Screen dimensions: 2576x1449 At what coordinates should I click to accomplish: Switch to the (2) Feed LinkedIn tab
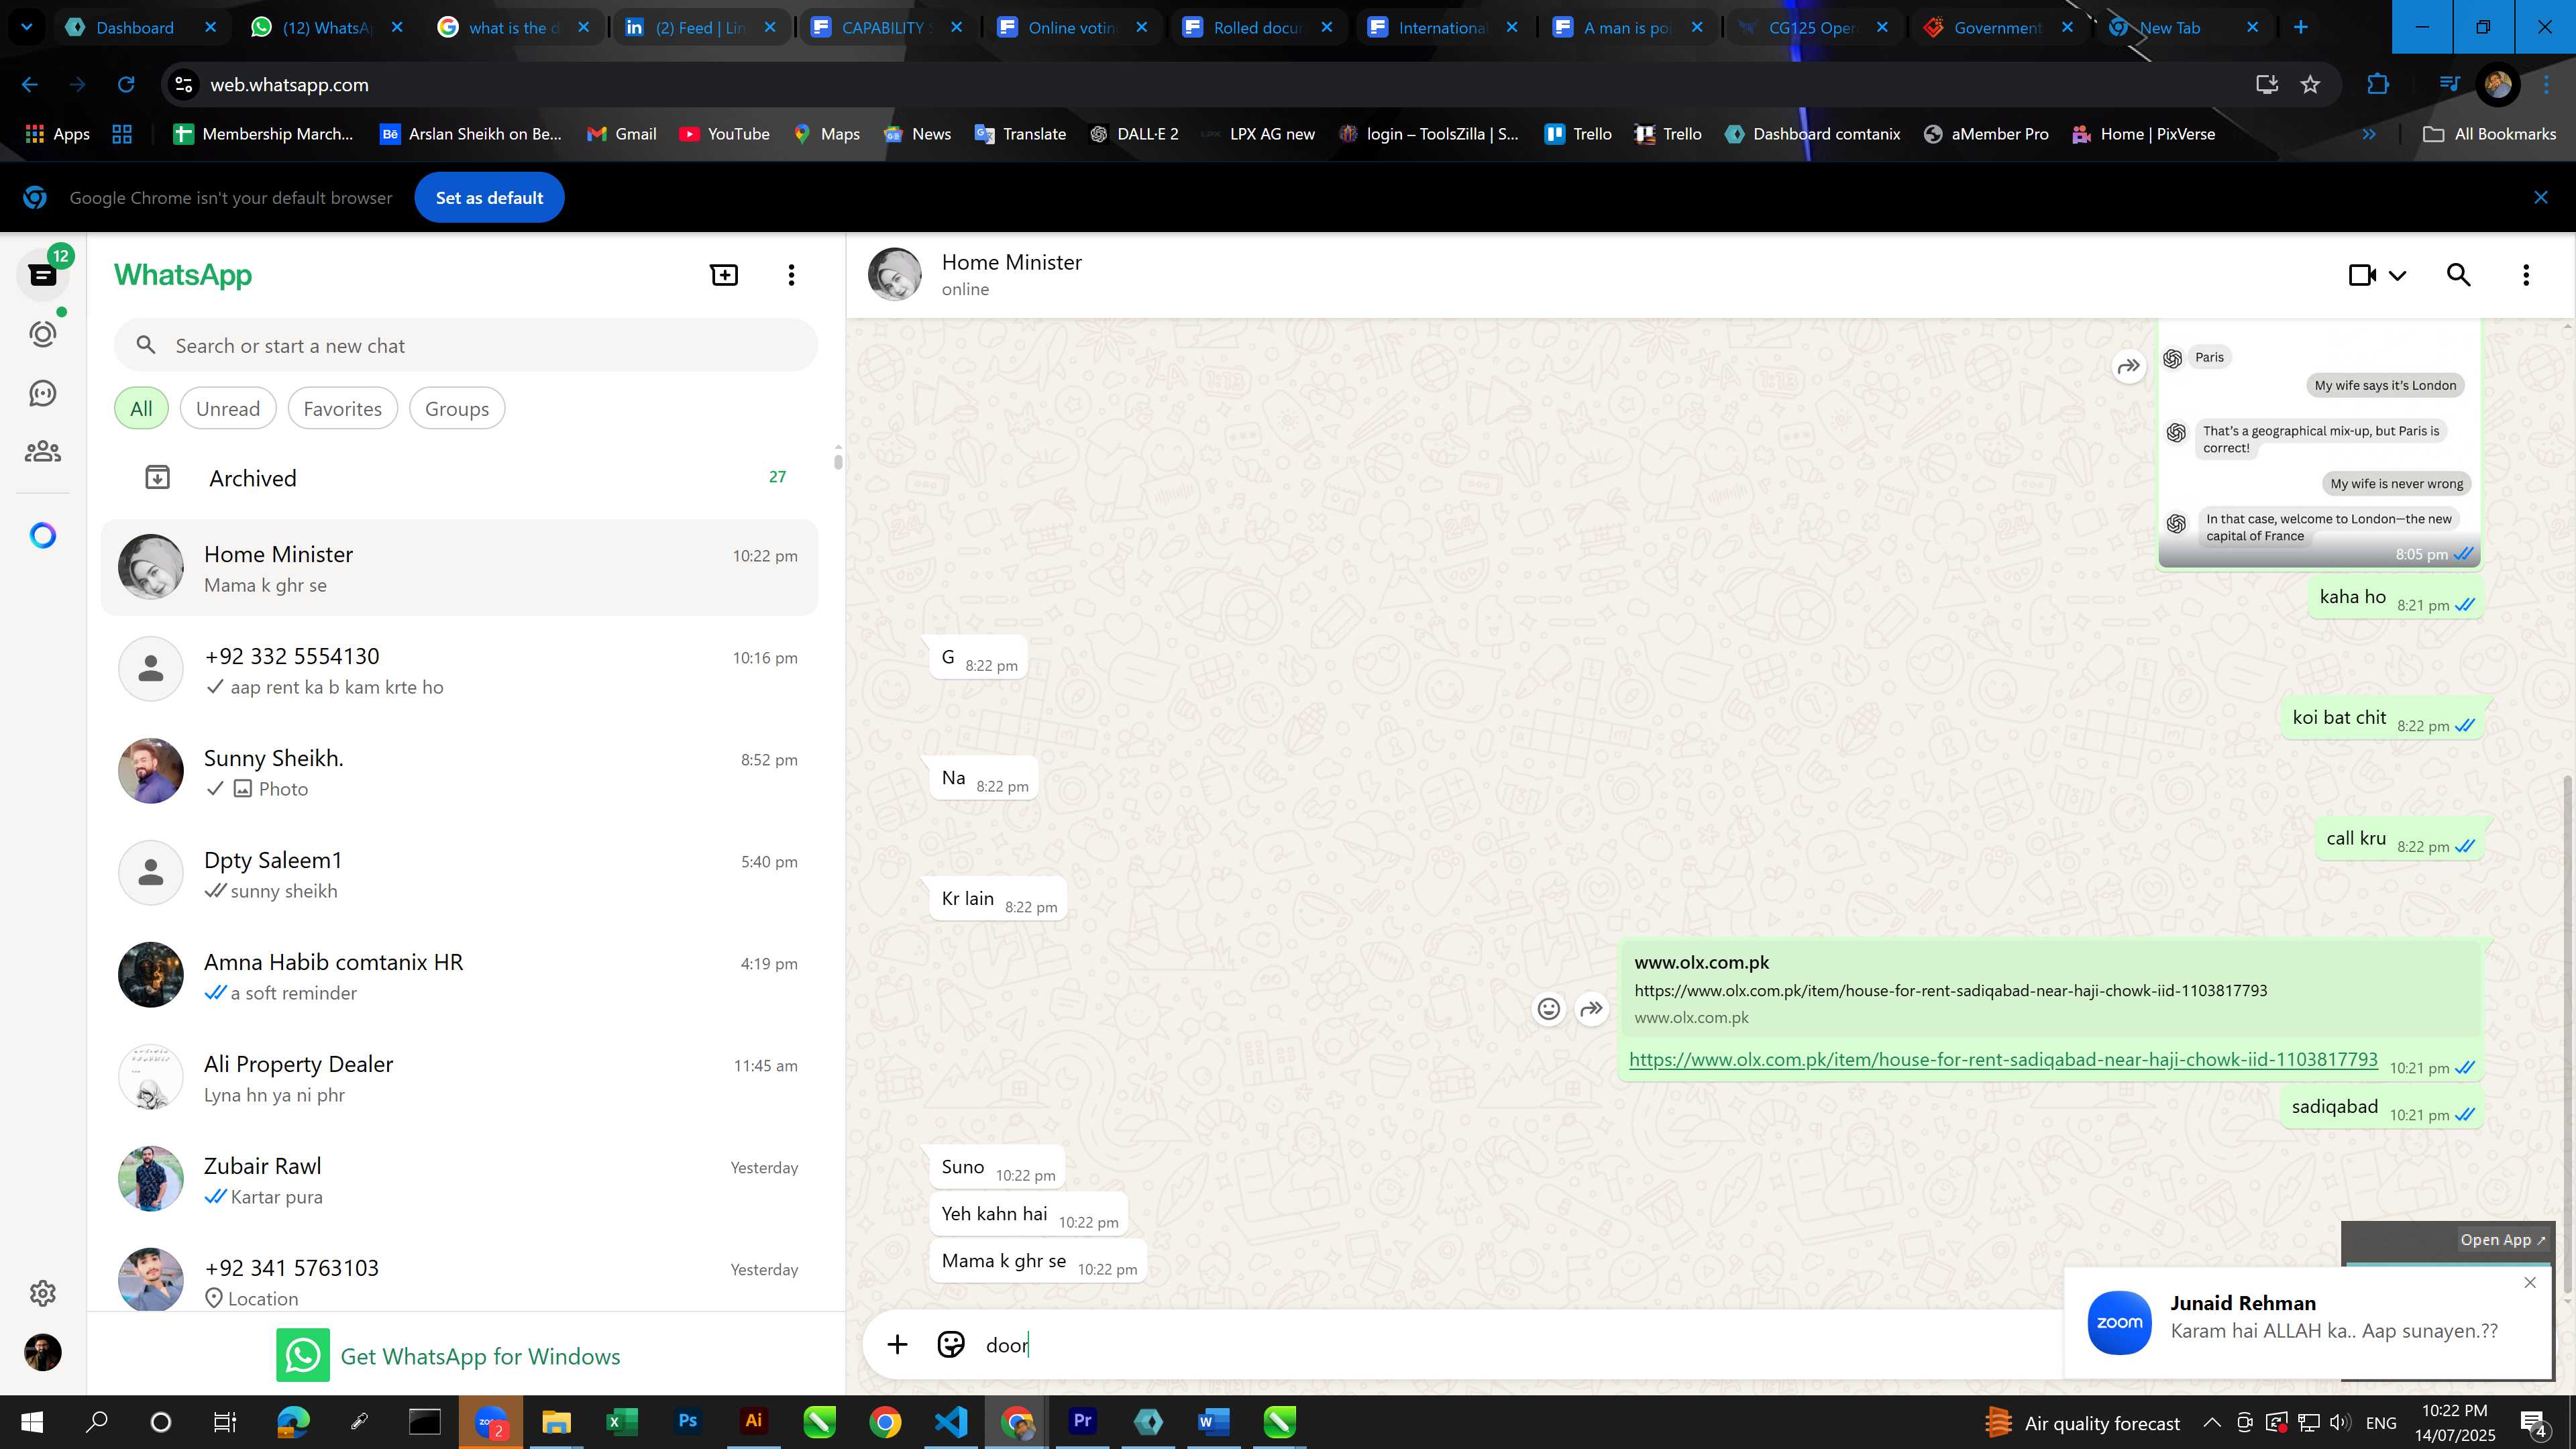[699, 27]
